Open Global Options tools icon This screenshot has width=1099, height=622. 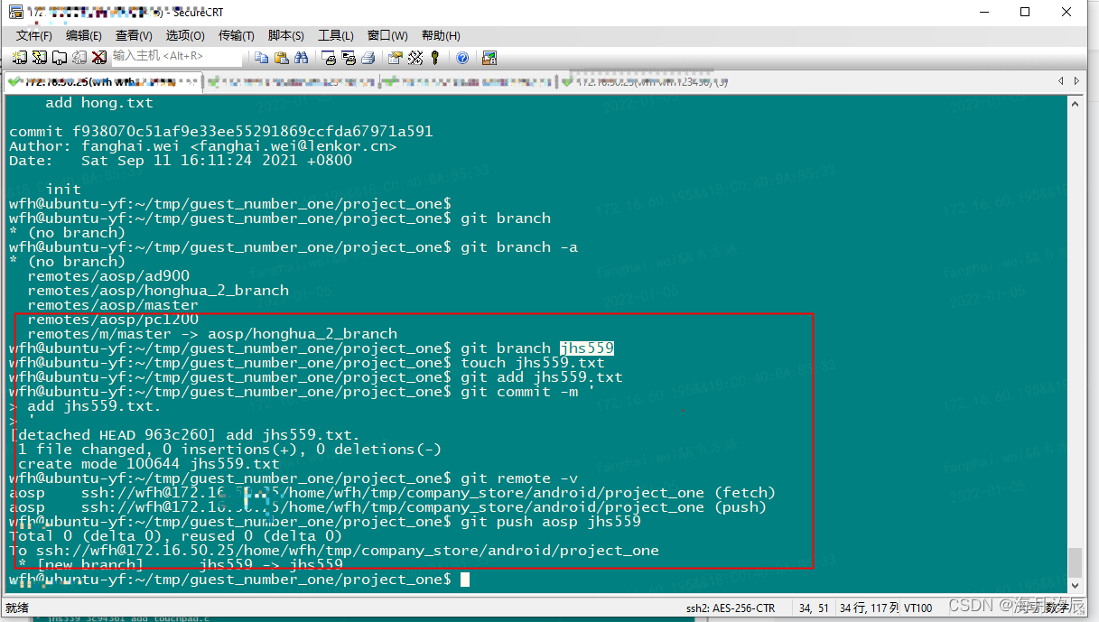click(415, 58)
